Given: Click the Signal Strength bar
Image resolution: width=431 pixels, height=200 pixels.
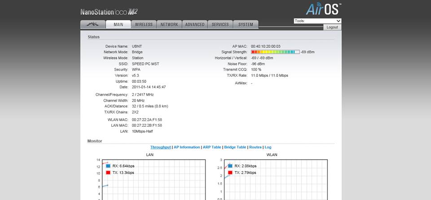Looking at the screenshot, I should (275, 52).
